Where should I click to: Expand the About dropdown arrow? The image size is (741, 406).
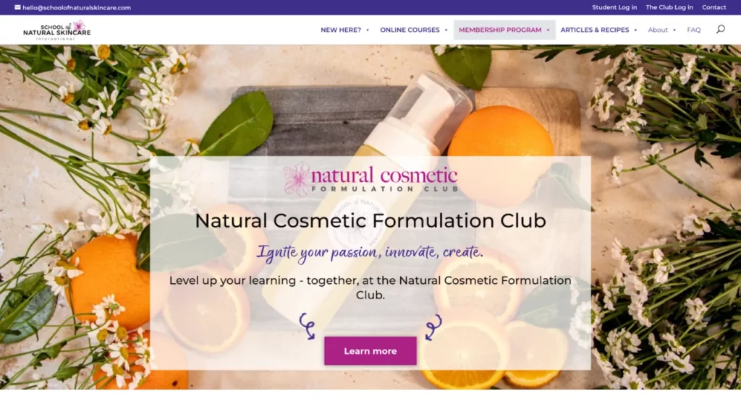coord(674,30)
